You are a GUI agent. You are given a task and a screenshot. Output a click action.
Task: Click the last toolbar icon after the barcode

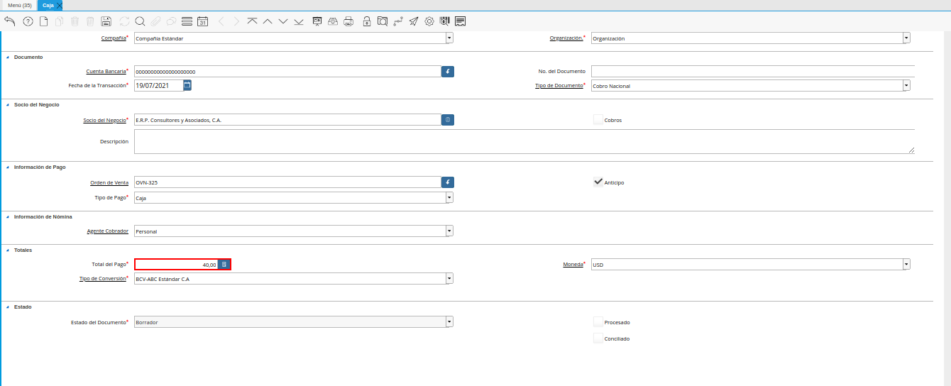[x=461, y=21]
